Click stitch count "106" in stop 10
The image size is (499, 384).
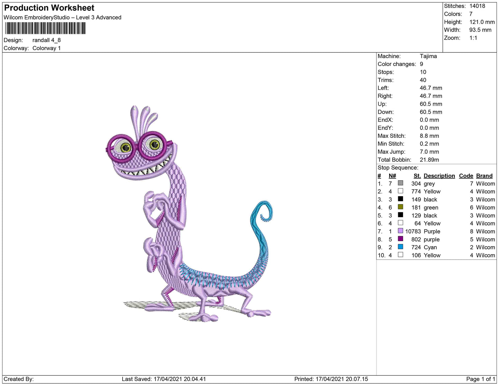[x=416, y=255]
